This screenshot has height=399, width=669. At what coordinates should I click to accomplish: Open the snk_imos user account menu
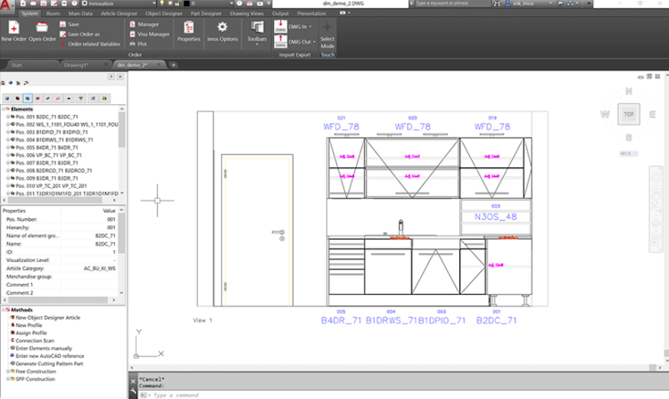pos(529,4)
